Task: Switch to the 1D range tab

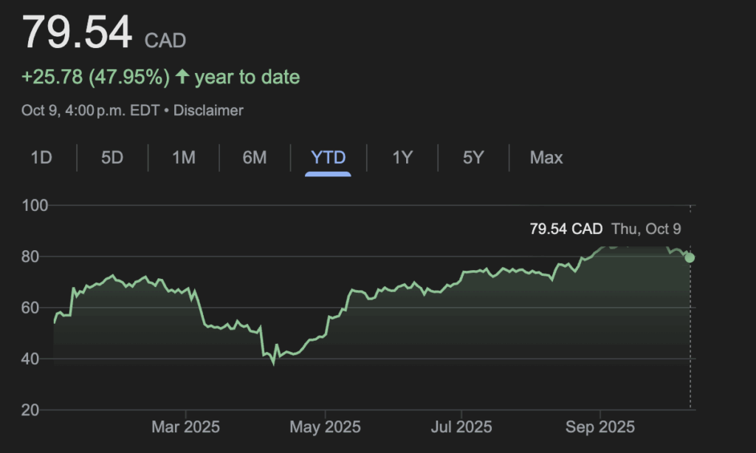Action: click(41, 157)
